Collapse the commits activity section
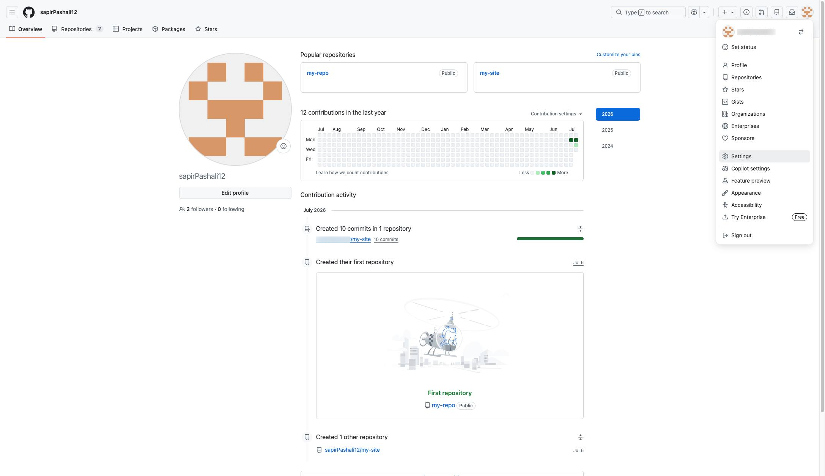 pos(580,229)
